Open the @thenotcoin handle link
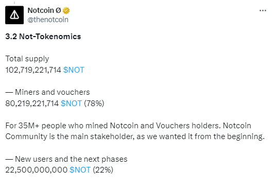This screenshot has width=275, height=188. [x=48, y=20]
